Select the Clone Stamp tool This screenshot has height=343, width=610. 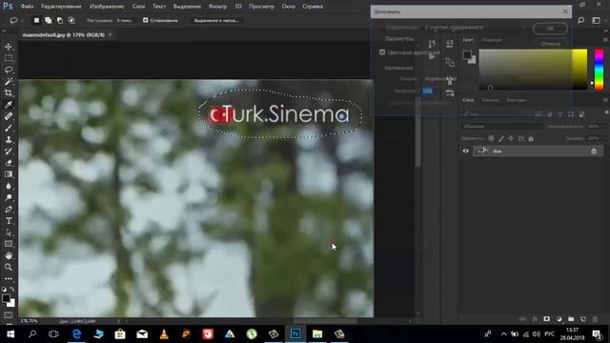pyautogui.click(x=9, y=140)
